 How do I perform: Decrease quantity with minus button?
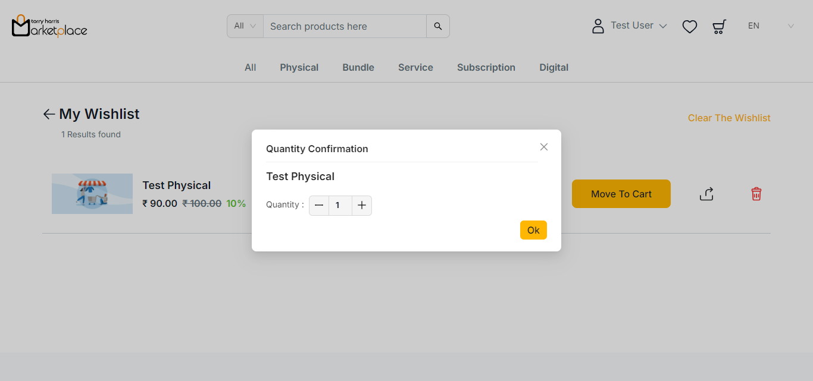[x=319, y=206]
